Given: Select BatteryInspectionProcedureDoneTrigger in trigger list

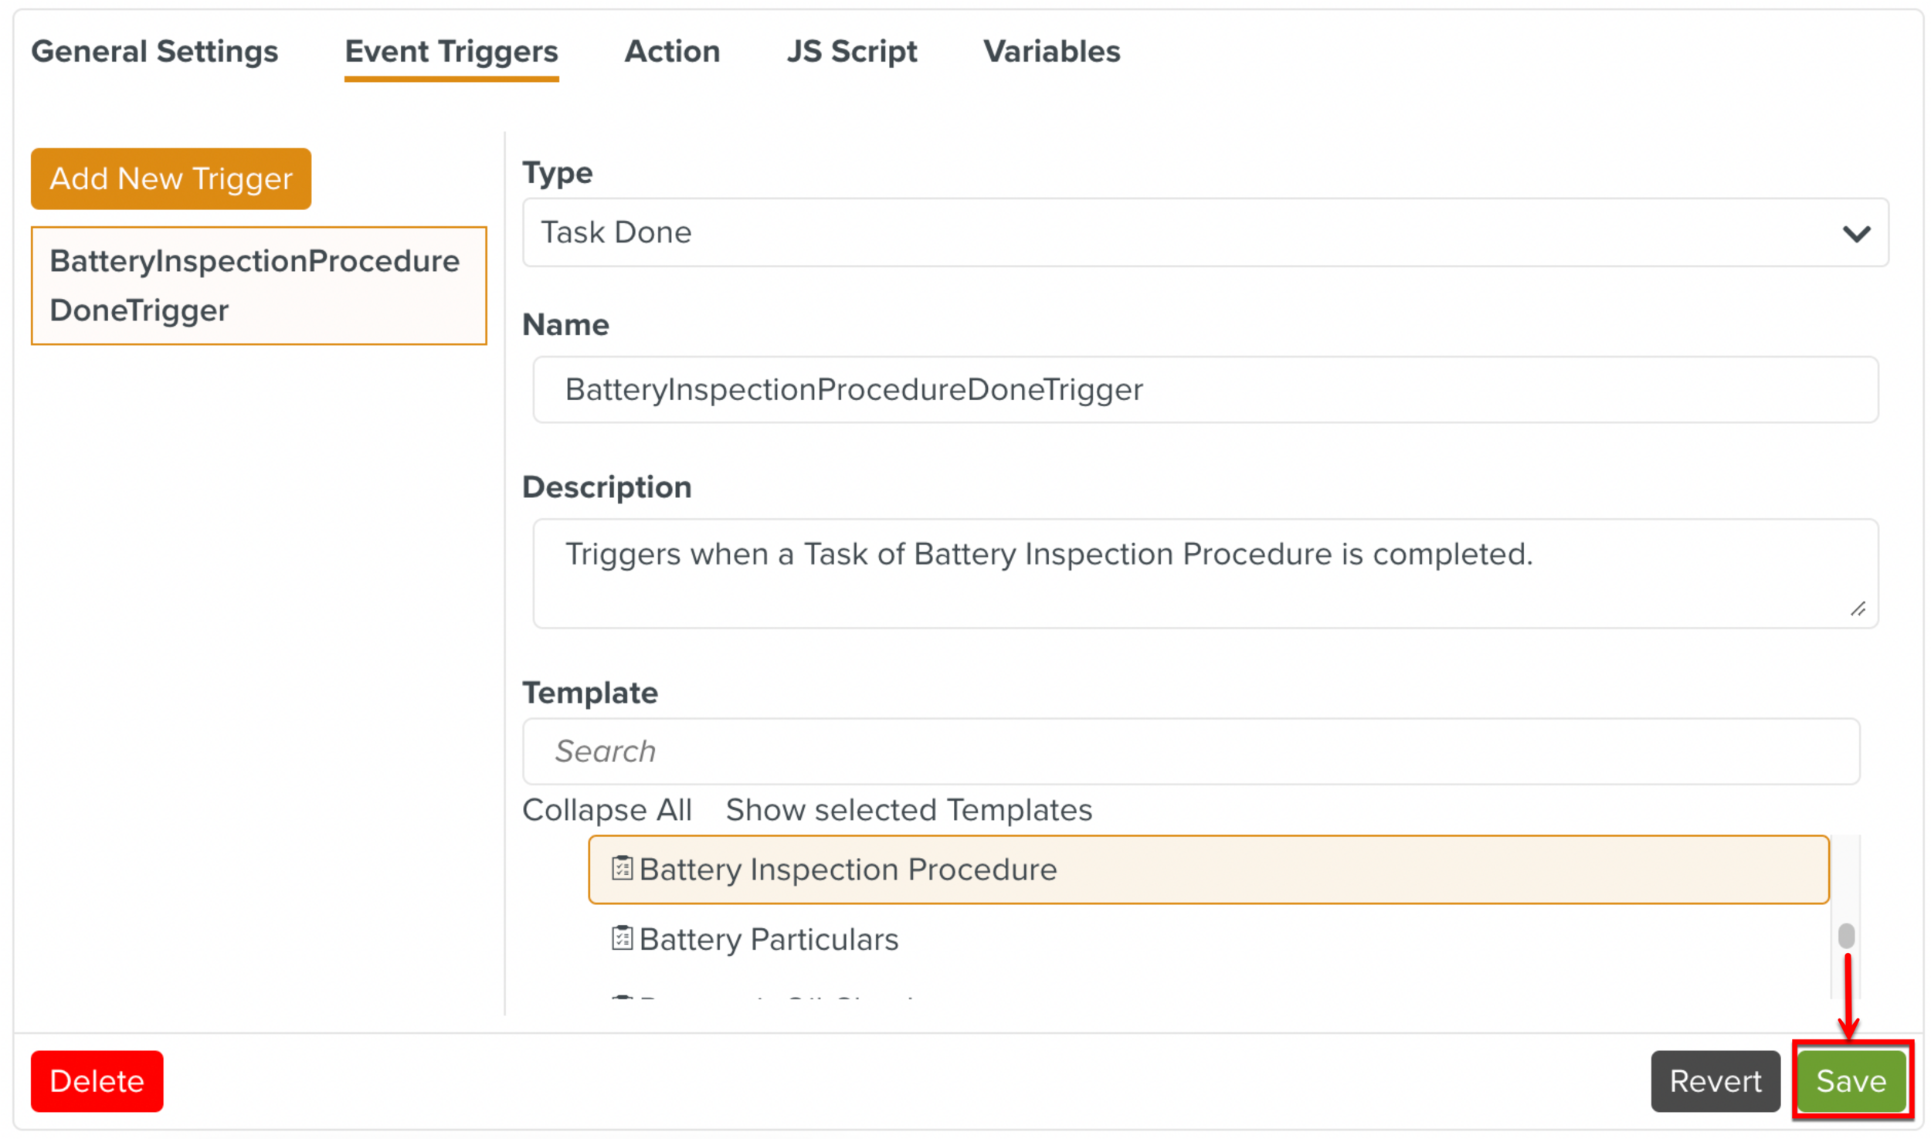Looking at the screenshot, I should coord(258,286).
